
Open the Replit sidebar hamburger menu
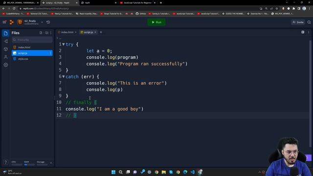coord(4,22)
